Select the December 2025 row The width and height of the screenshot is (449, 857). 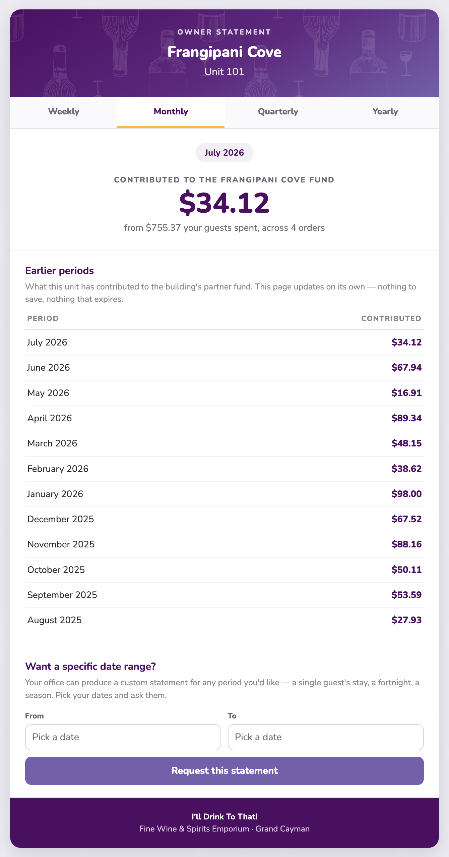(224, 519)
